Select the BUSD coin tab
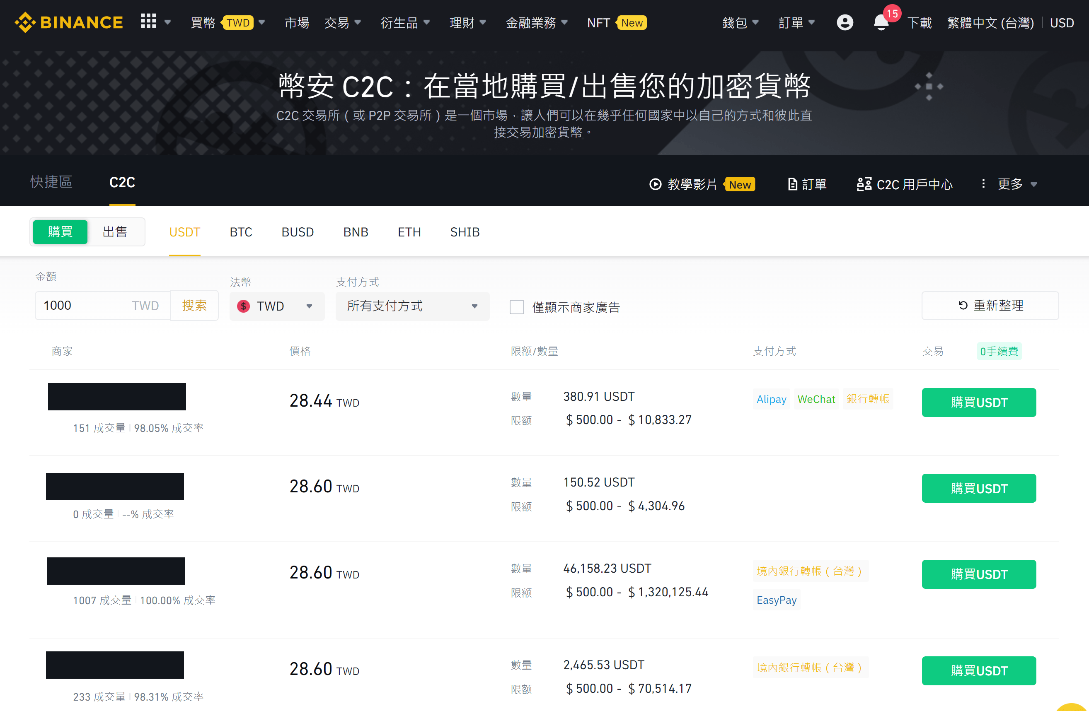This screenshot has width=1089, height=711. tap(298, 232)
